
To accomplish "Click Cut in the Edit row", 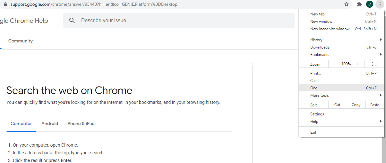I will point(337,105).
